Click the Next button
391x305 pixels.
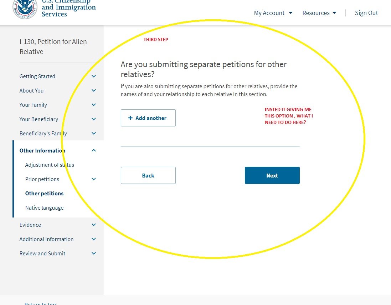click(272, 175)
